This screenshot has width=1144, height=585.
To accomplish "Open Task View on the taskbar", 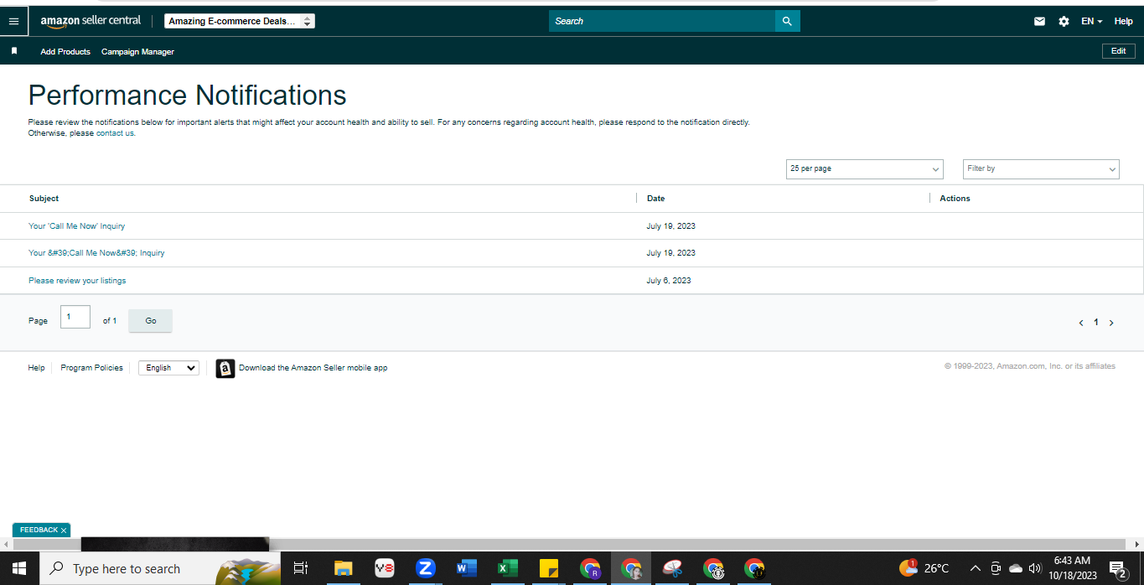I will click(x=300, y=568).
